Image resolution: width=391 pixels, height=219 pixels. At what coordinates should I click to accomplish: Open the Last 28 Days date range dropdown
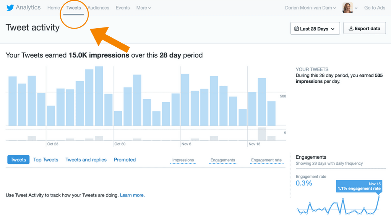315,29
